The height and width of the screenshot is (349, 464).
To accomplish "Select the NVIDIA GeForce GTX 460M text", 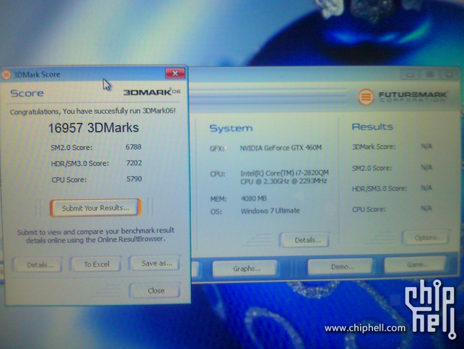I will point(281,148).
